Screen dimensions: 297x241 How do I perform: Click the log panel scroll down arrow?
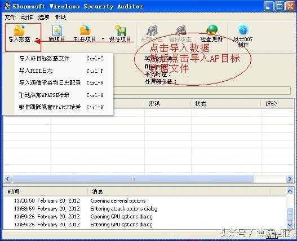[x=290, y=225]
